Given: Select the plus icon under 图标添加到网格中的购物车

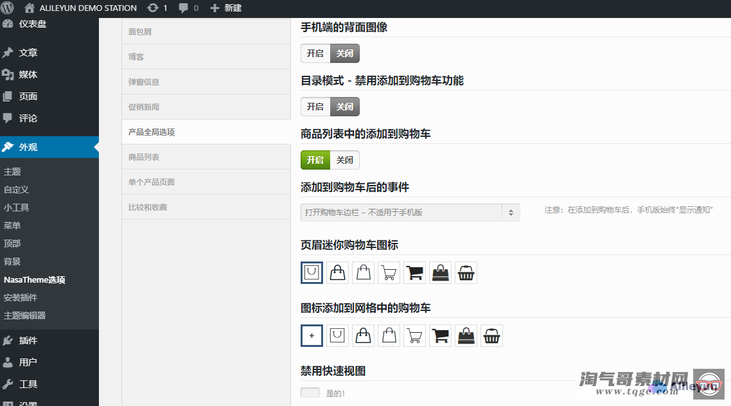Looking at the screenshot, I should (x=312, y=335).
